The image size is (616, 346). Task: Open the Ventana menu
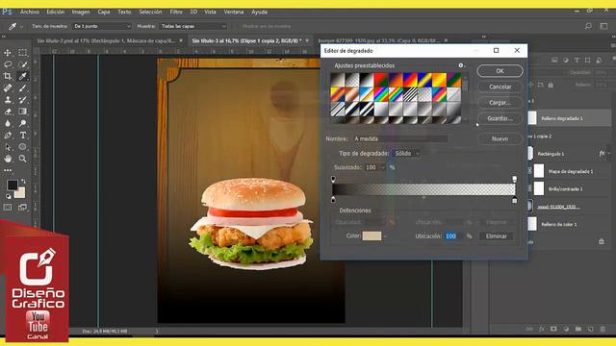point(233,12)
